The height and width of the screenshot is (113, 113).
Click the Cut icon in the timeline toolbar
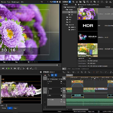coord(78,72)
